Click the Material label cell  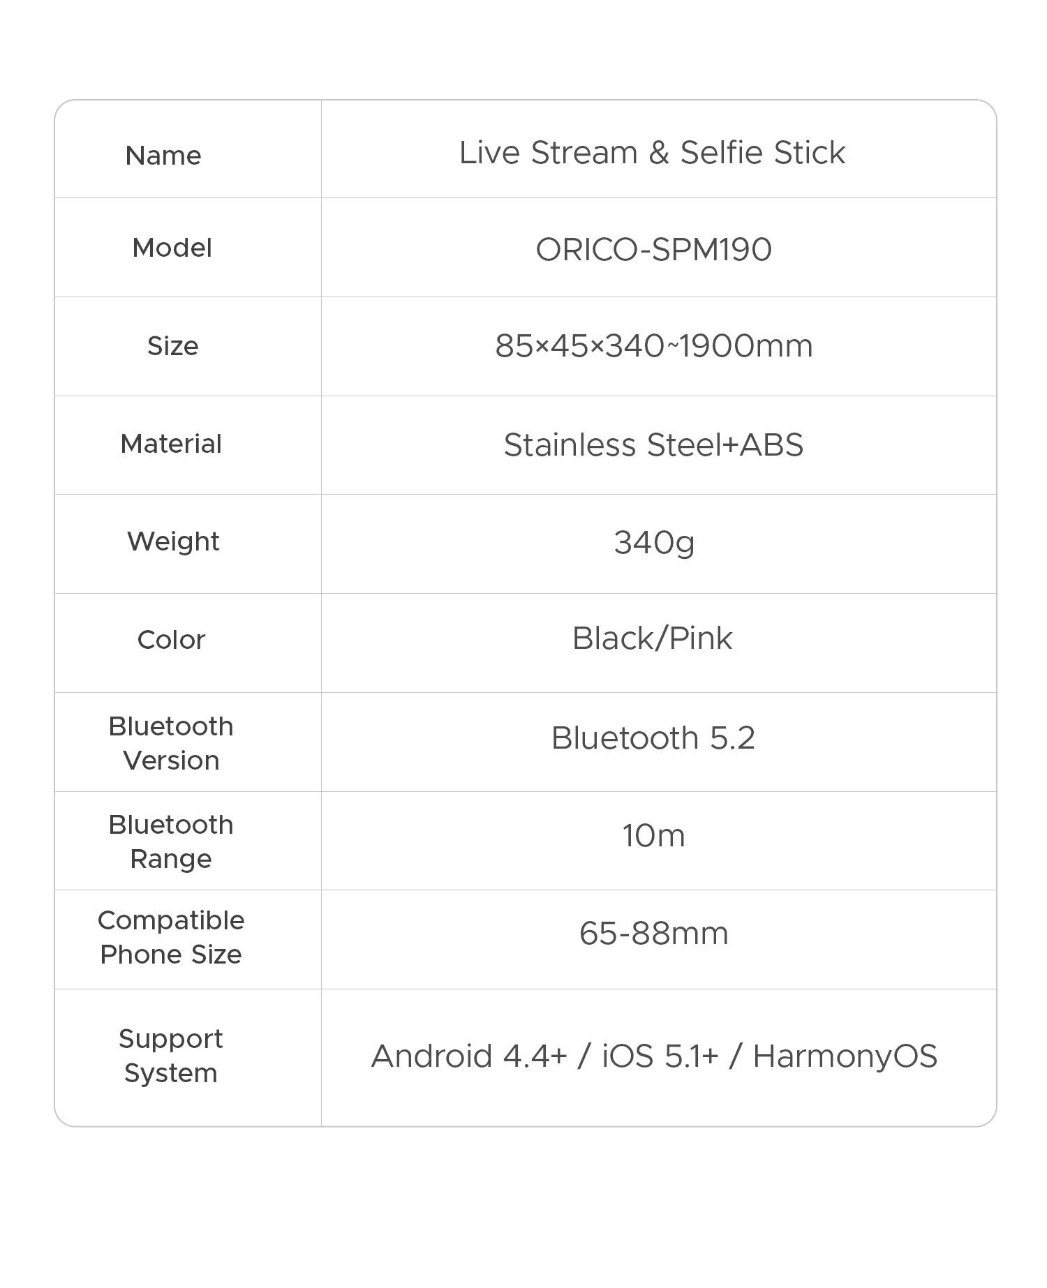171,444
